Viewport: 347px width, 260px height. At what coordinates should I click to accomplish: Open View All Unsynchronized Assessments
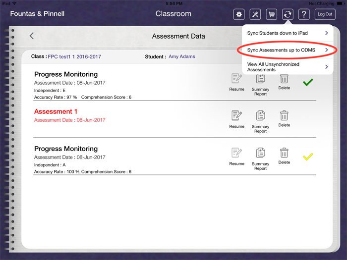[x=288, y=67]
